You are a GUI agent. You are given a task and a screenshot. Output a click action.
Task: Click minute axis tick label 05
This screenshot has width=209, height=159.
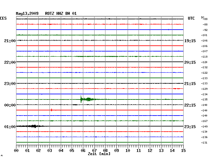(72, 151)
